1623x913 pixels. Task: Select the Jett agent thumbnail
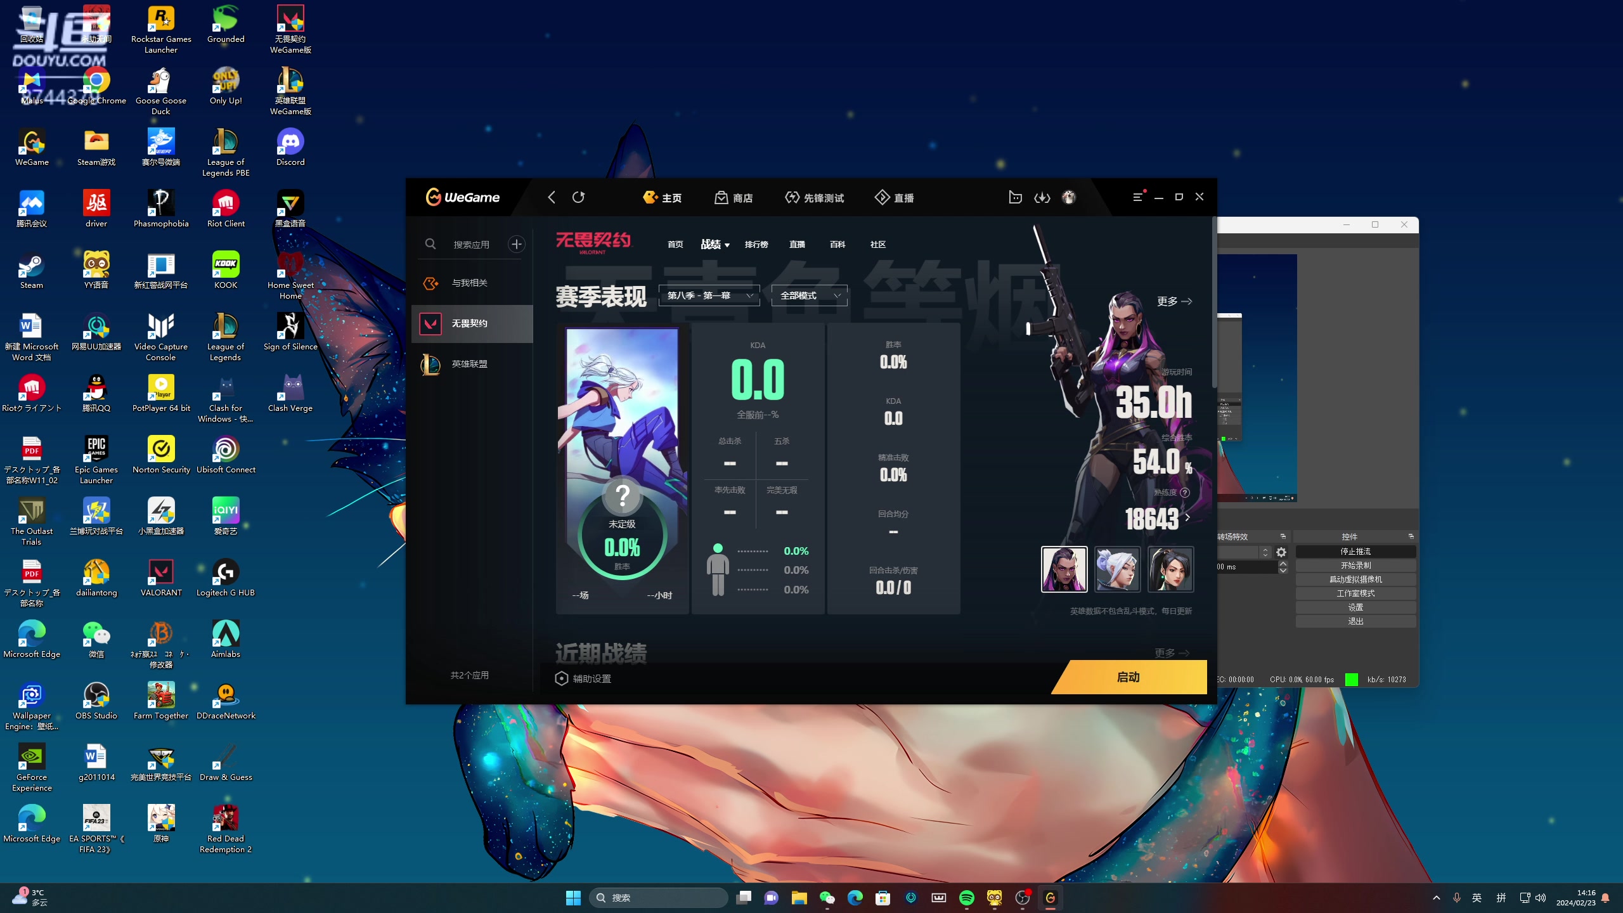pyautogui.click(x=1117, y=569)
